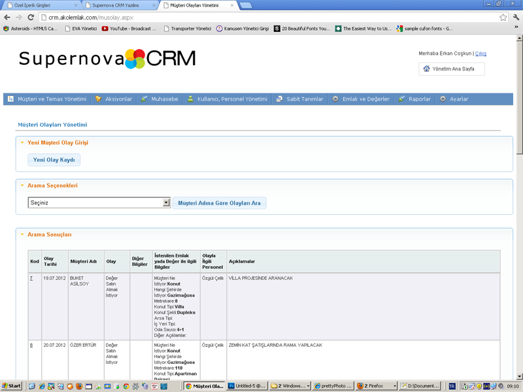The width and height of the screenshot is (523, 392).
Task: Launch Chrome from the Quick Launch bar
Action: 126,386
